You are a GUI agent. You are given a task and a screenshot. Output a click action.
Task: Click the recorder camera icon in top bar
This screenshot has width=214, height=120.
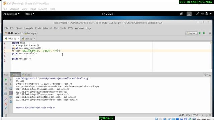(x=181, y=14)
